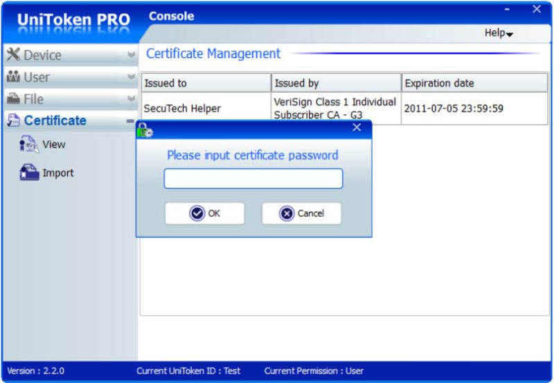Click Current UniToken ID : Test status
This screenshot has height=383, width=554.
(x=188, y=371)
